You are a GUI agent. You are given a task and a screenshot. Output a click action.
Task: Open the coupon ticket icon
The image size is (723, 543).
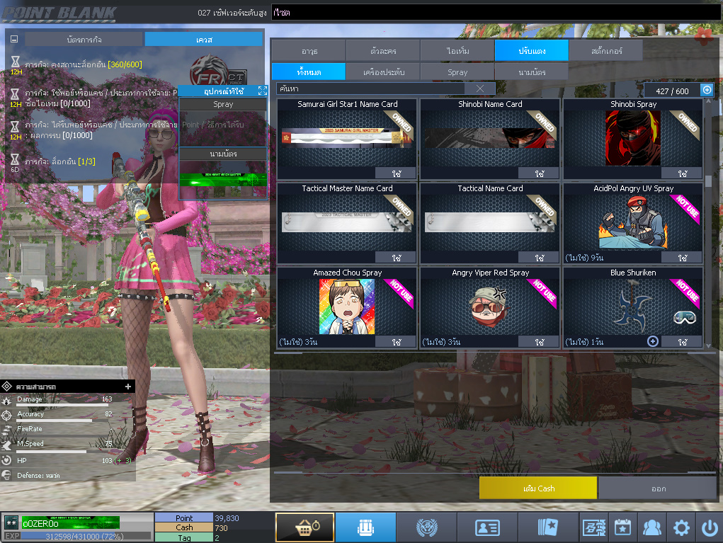coord(593,527)
